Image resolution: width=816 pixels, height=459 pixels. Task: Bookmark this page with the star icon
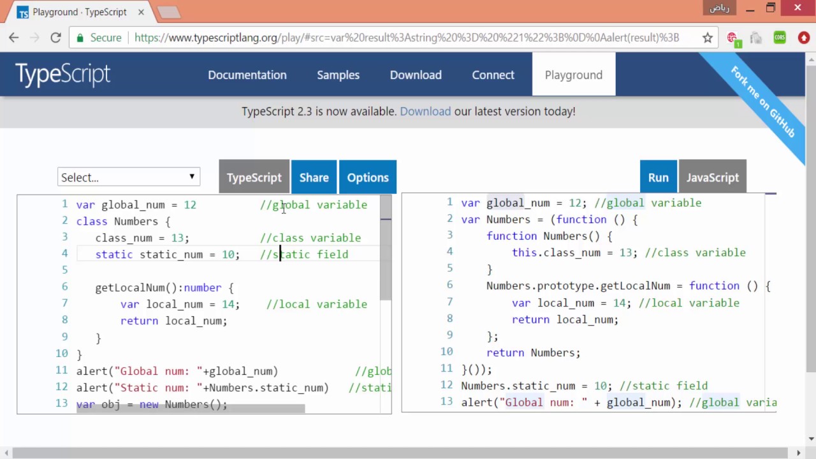coord(708,38)
